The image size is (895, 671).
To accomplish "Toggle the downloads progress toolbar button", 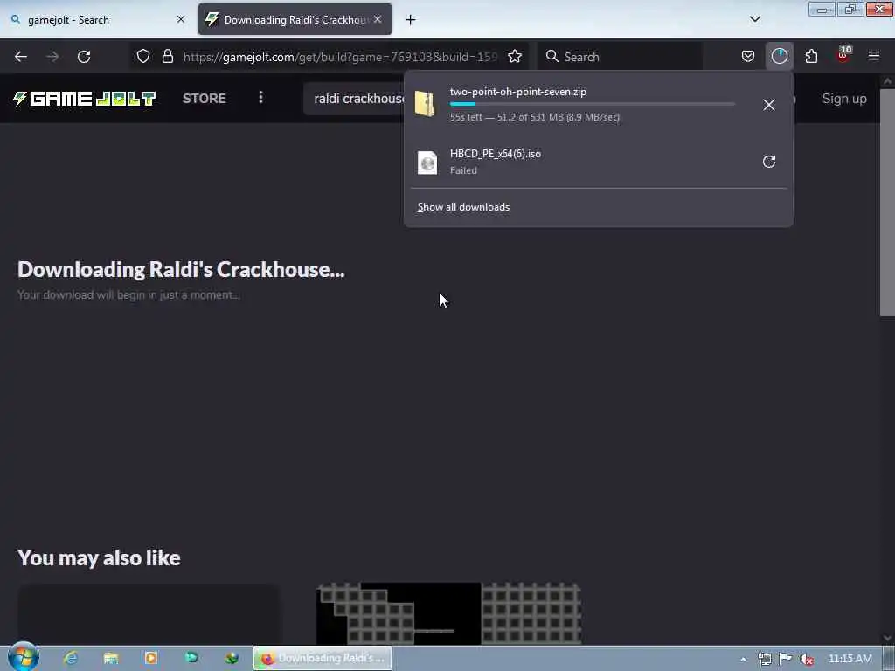I will click(x=779, y=57).
